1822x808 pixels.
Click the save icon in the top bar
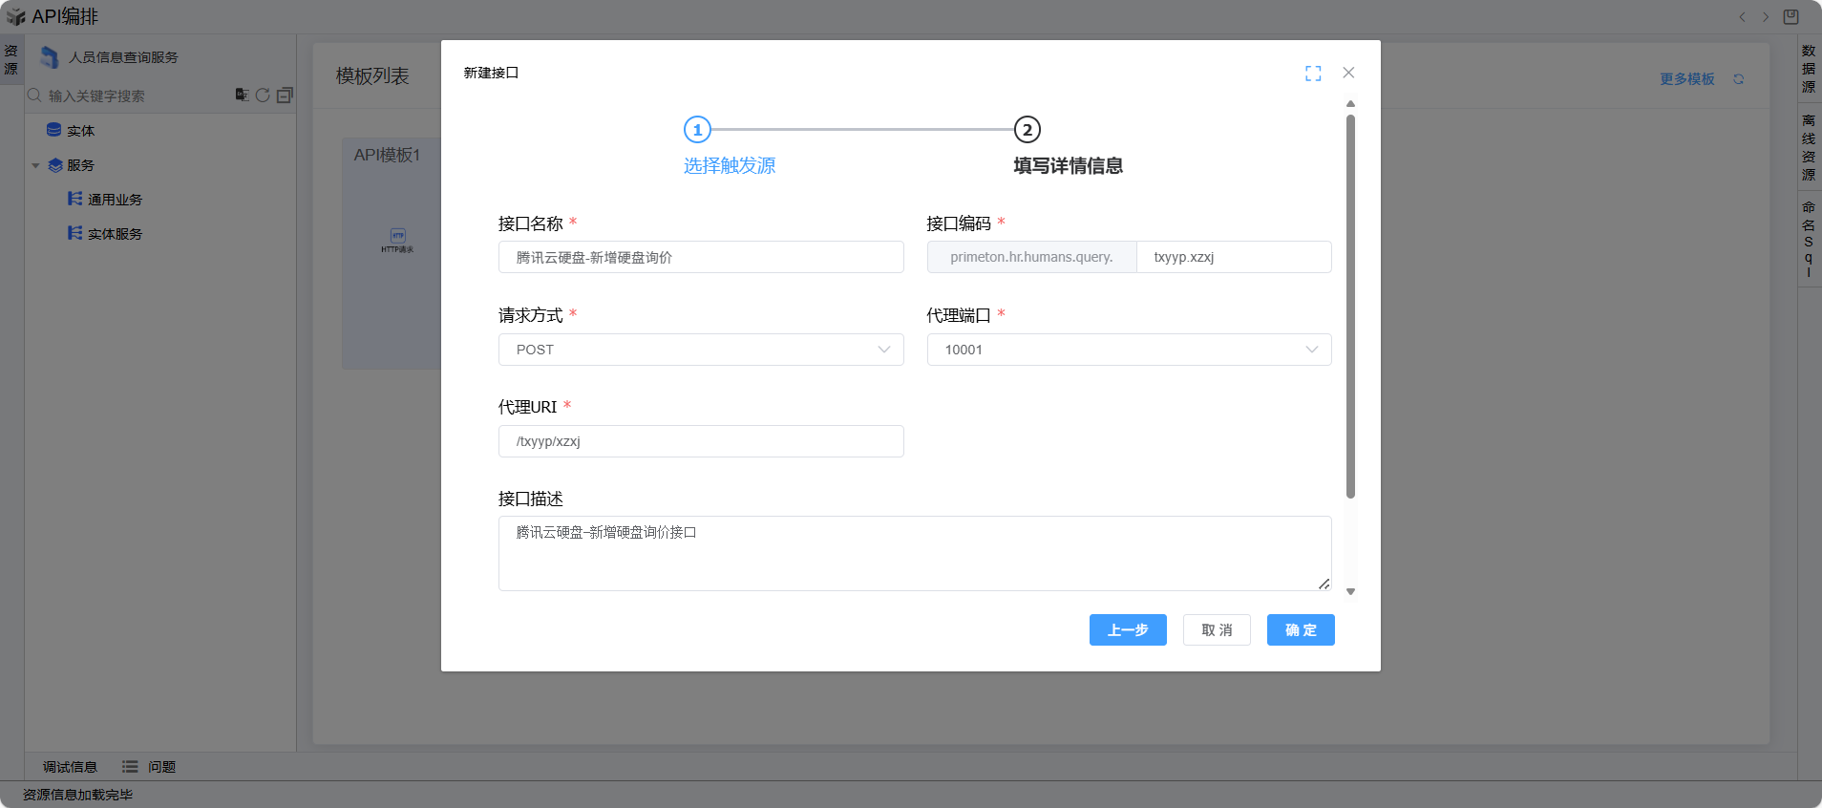click(1790, 17)
